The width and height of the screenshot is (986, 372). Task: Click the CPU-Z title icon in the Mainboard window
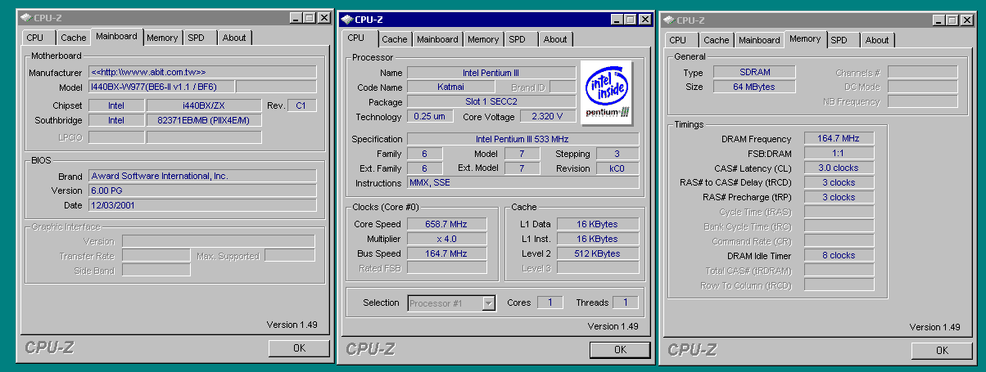25,18
